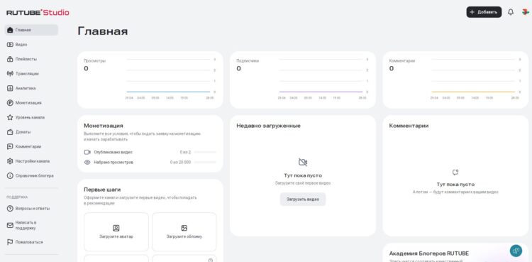Open Уровень канала in sidebar
532x262 pixels.
point(31,117)
